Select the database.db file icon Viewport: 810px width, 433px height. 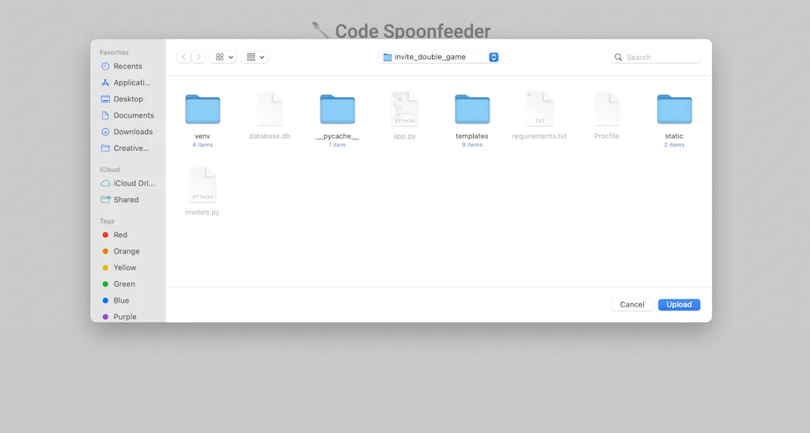(x=271, y=109)
